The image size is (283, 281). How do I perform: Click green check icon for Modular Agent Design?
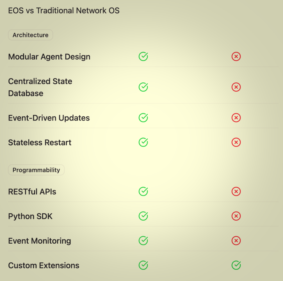[143, 56]
